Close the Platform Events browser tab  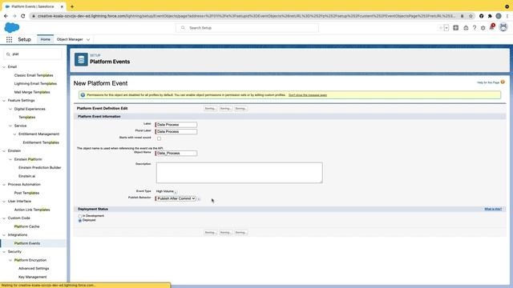tap(62, 6)
